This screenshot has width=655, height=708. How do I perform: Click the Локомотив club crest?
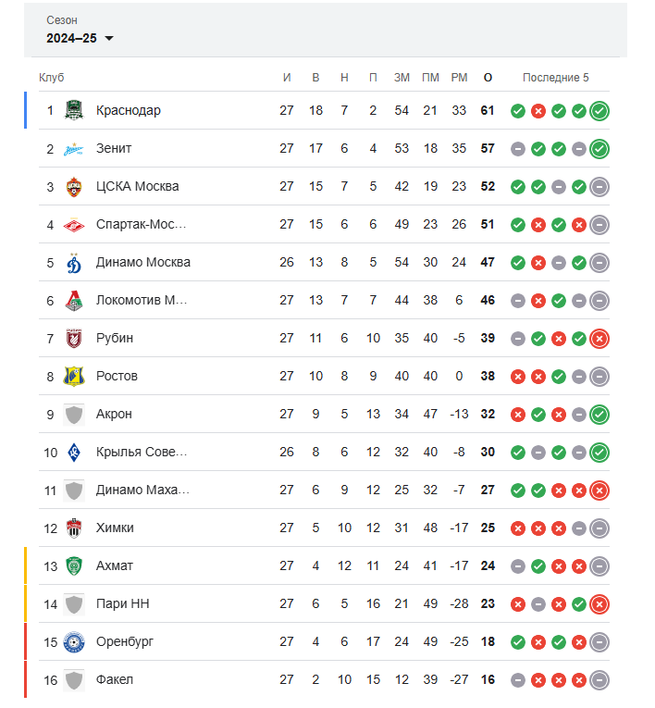(74, 300)
